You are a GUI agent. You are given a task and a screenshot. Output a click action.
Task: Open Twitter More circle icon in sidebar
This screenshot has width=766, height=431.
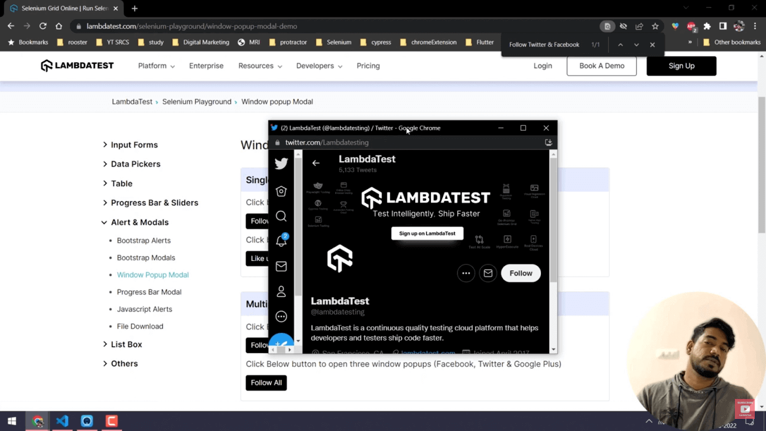pyautogui.click(x=282, y=317)
